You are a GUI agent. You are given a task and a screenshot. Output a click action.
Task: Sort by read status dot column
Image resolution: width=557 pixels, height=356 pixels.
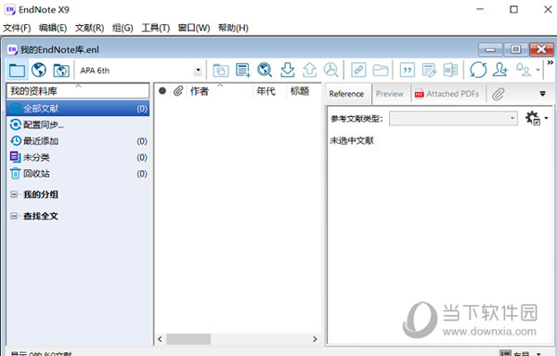(x=162, y=91)
